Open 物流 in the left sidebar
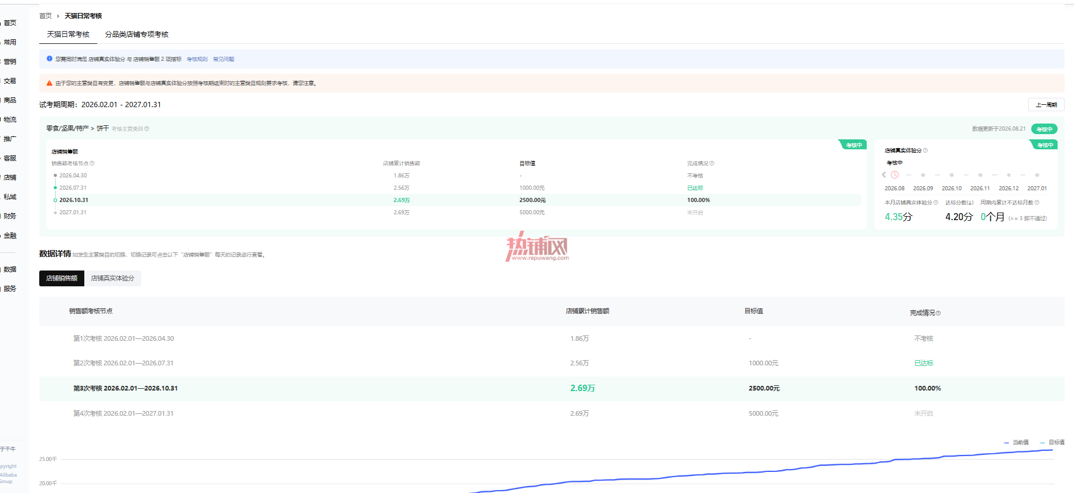Image resolution: width=1074 pixels, height=493 pixels. pos(10,119)
